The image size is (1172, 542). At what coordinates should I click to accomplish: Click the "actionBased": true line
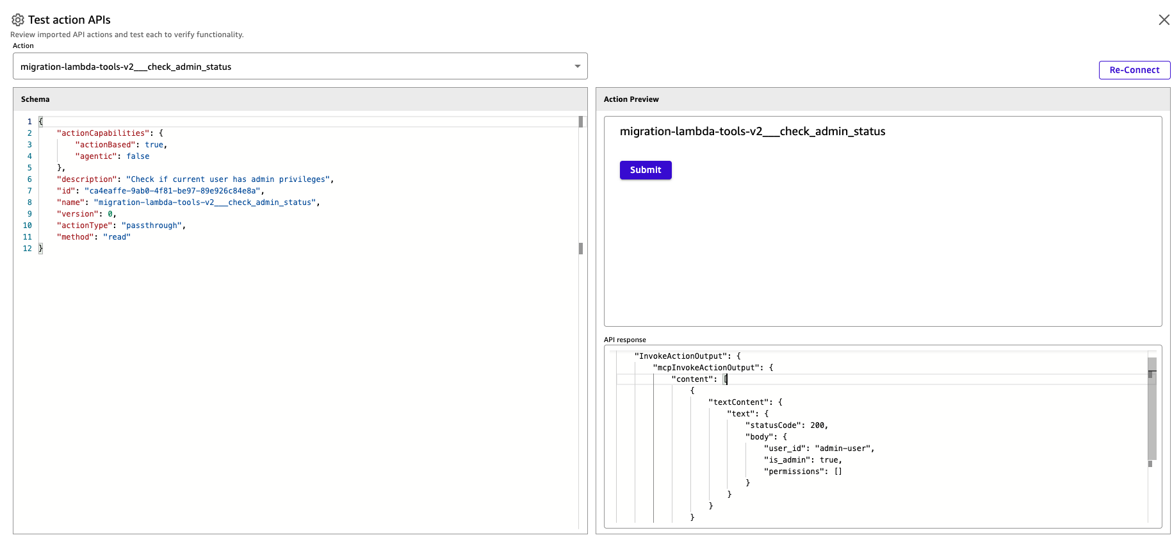pos(121,145)
